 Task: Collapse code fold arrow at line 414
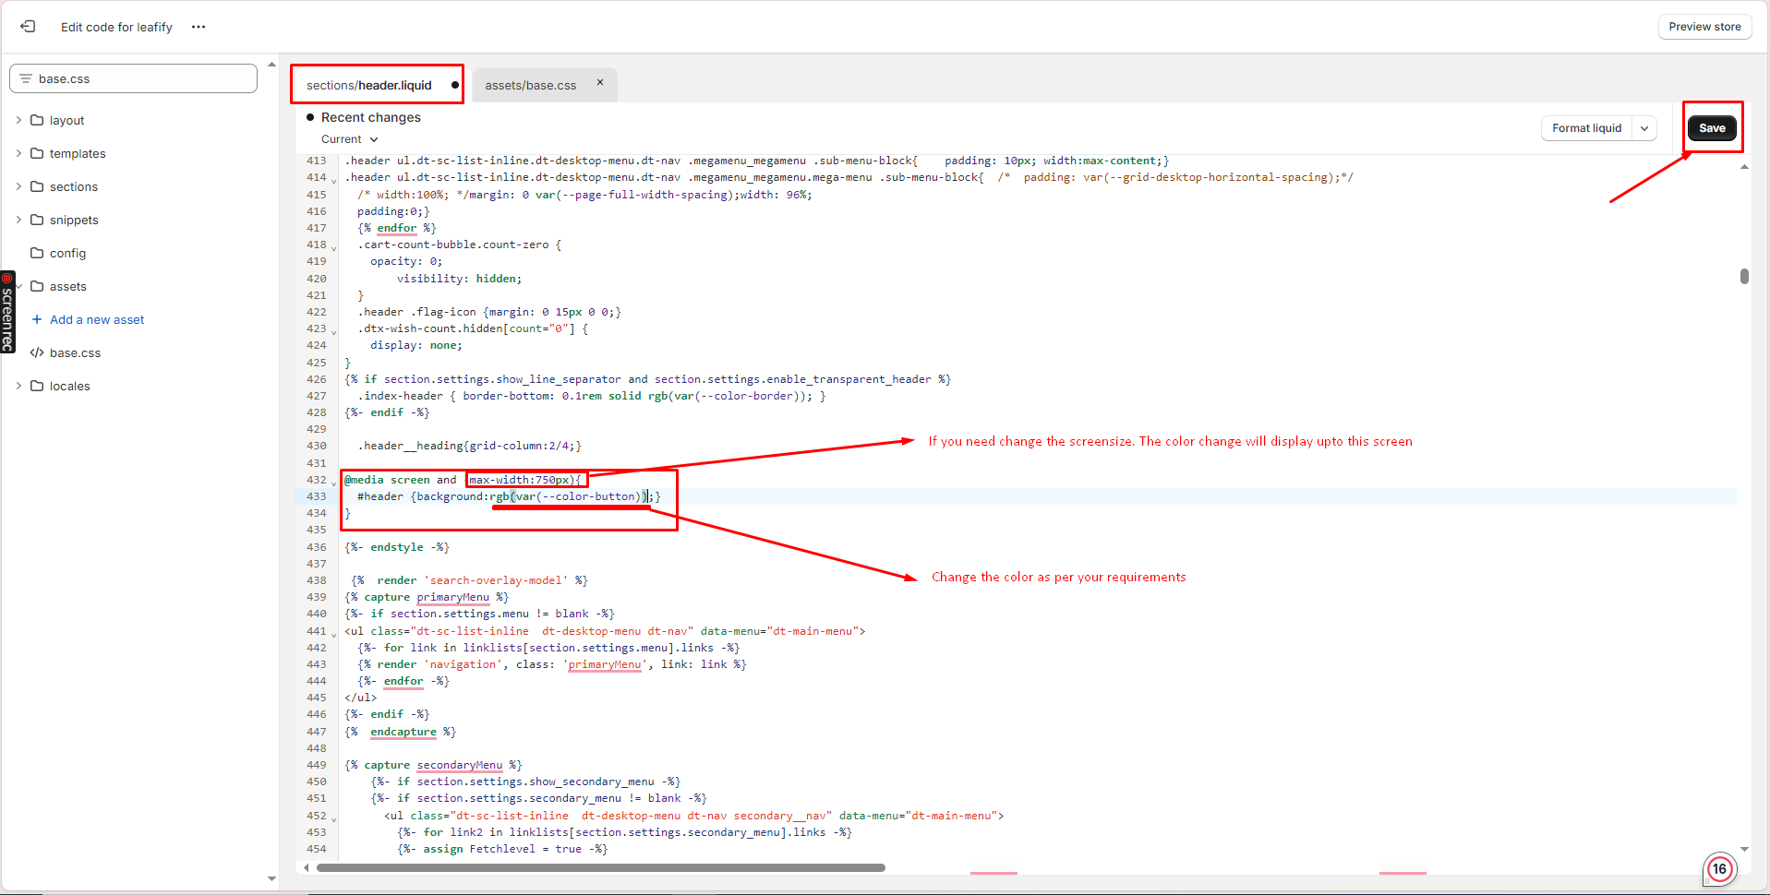tap(334, 179)
